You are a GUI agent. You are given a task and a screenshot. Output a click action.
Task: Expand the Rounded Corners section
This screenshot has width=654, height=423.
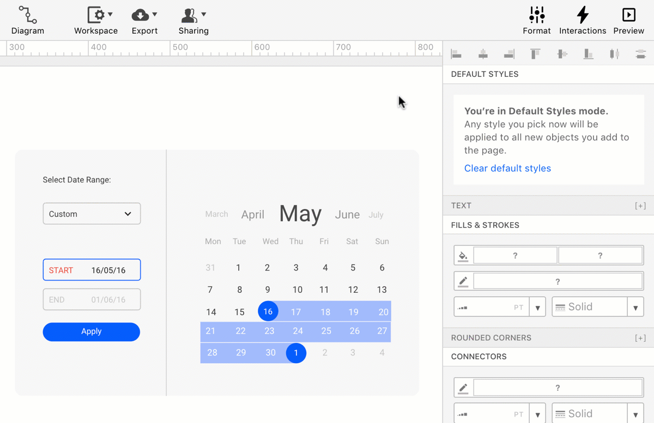click(640, 338)
